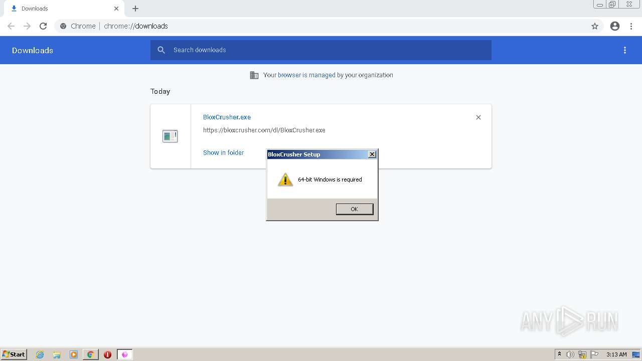
Task: Open Opera from taskbar
Action: 107,354
